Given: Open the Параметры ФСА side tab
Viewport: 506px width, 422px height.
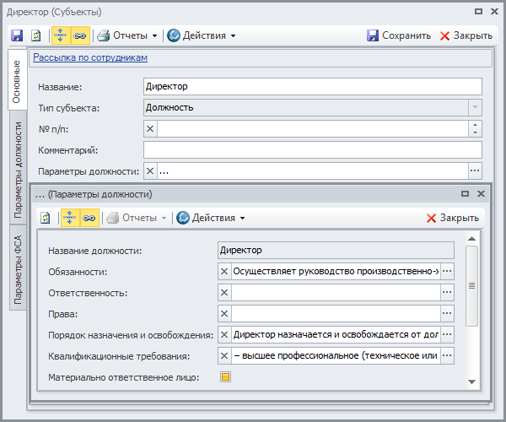Looking at the screenshot, I should pos(17,268).
